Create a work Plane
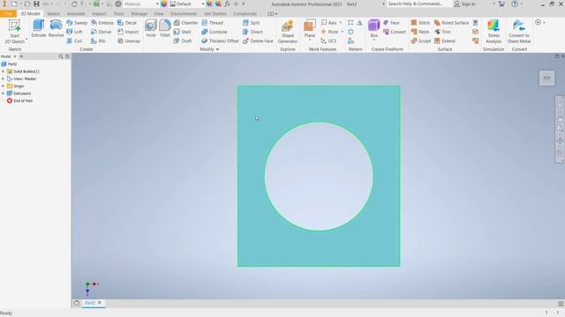Screen dimensions: 565x317 [x=310, y=29]
